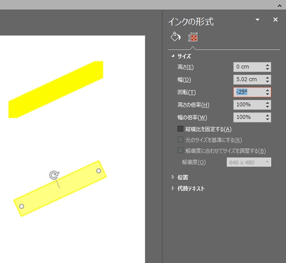Increase 回転(T) with up spinner arrow

tap(267, 90)
